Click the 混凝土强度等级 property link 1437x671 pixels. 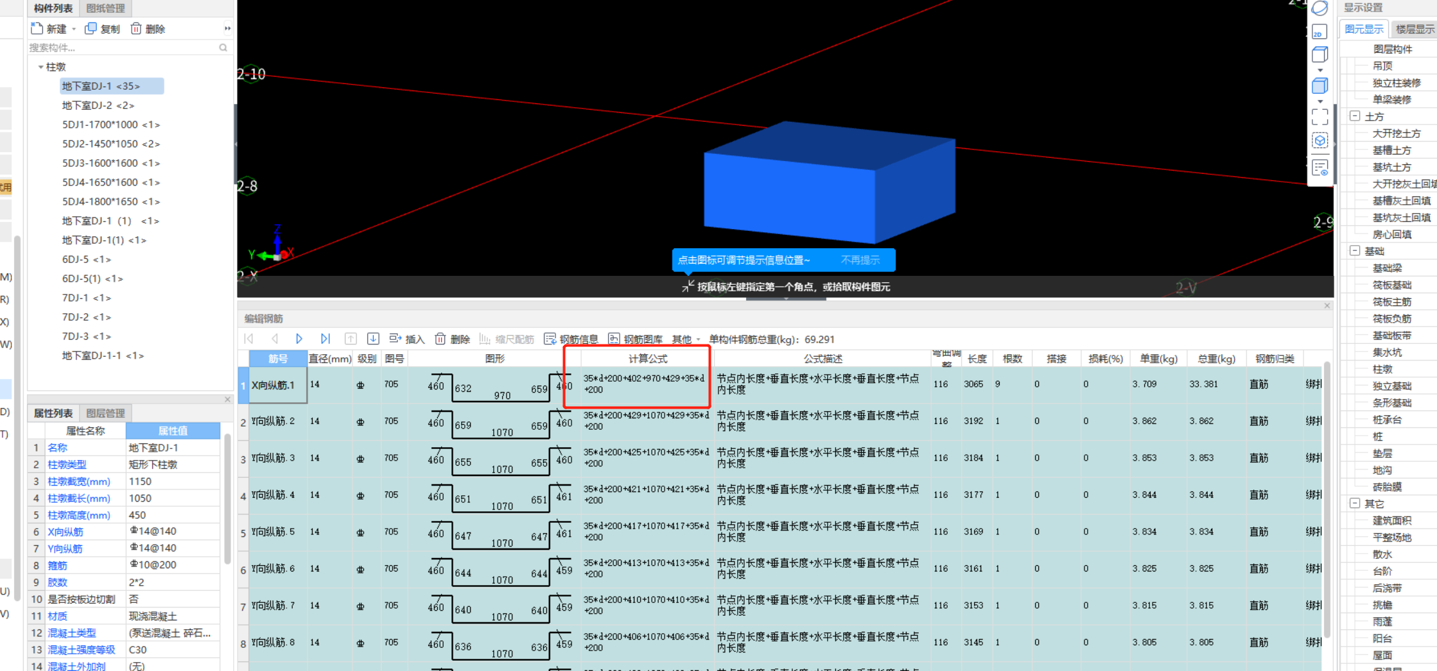pos(82,650)
